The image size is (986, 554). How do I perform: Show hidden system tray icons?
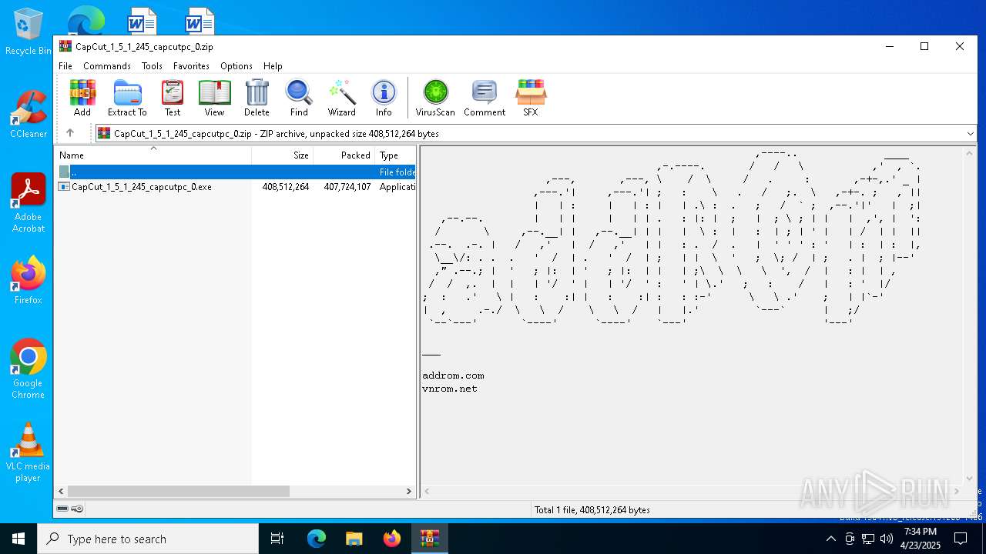pos(830,539)
